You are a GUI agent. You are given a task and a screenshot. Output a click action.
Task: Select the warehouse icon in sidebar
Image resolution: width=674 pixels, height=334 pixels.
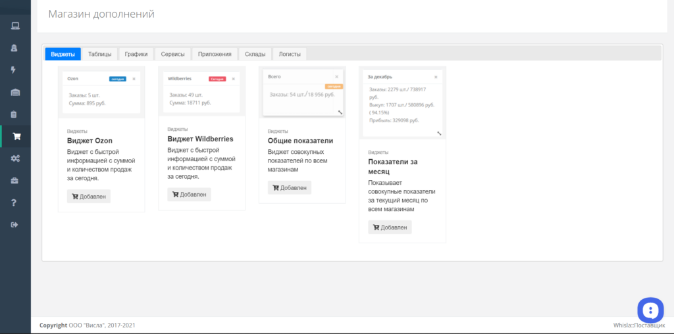[15, 92]
